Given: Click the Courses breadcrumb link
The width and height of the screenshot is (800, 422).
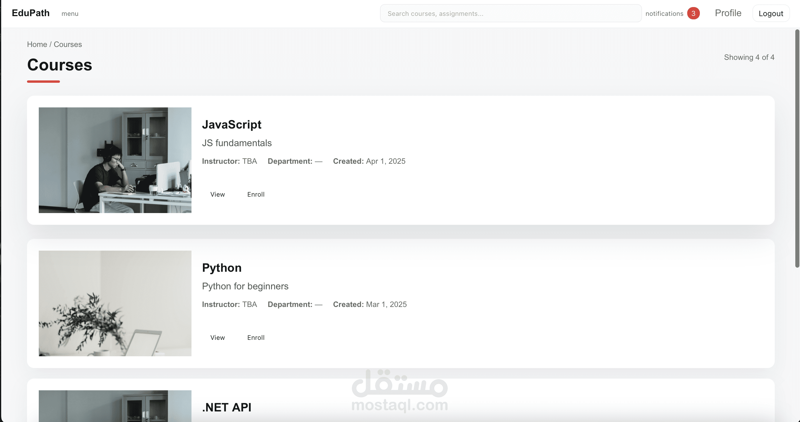Looking at the screenshot, I should (x=68, y=44).
